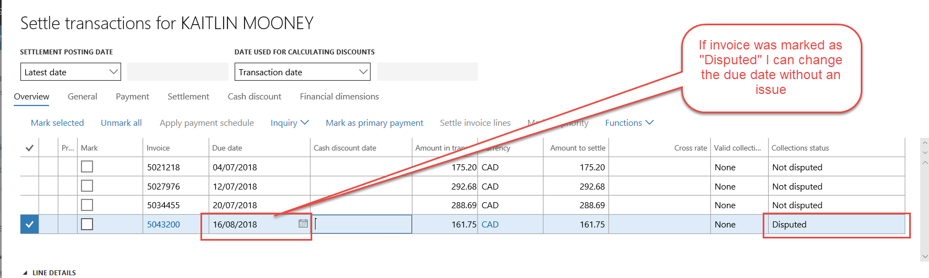This screenshot has height=278, width=929.
Task: Open the Financial dimensions tab
Action: [x=339, y=97]
